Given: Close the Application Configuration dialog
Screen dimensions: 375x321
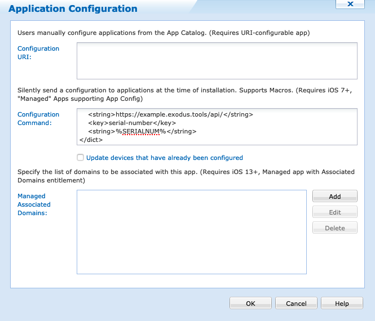Looking at the screenshot, I should pyautogui.click(x=350, y=4).
